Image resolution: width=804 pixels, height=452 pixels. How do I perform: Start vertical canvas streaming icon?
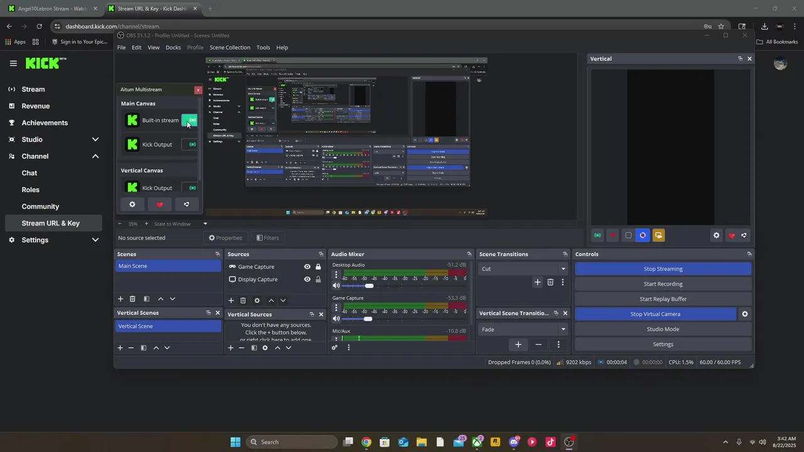point(597,235)
